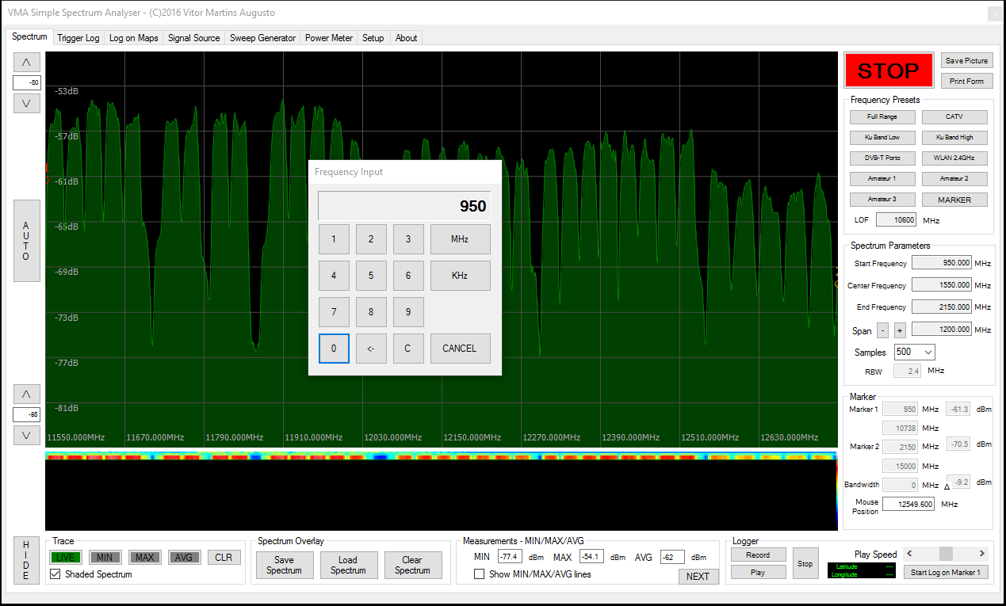Screen dimensions: 1006x606
Task: Click Start Log on Marker 1
Action: pyautogui.click(x=946, y=573)
